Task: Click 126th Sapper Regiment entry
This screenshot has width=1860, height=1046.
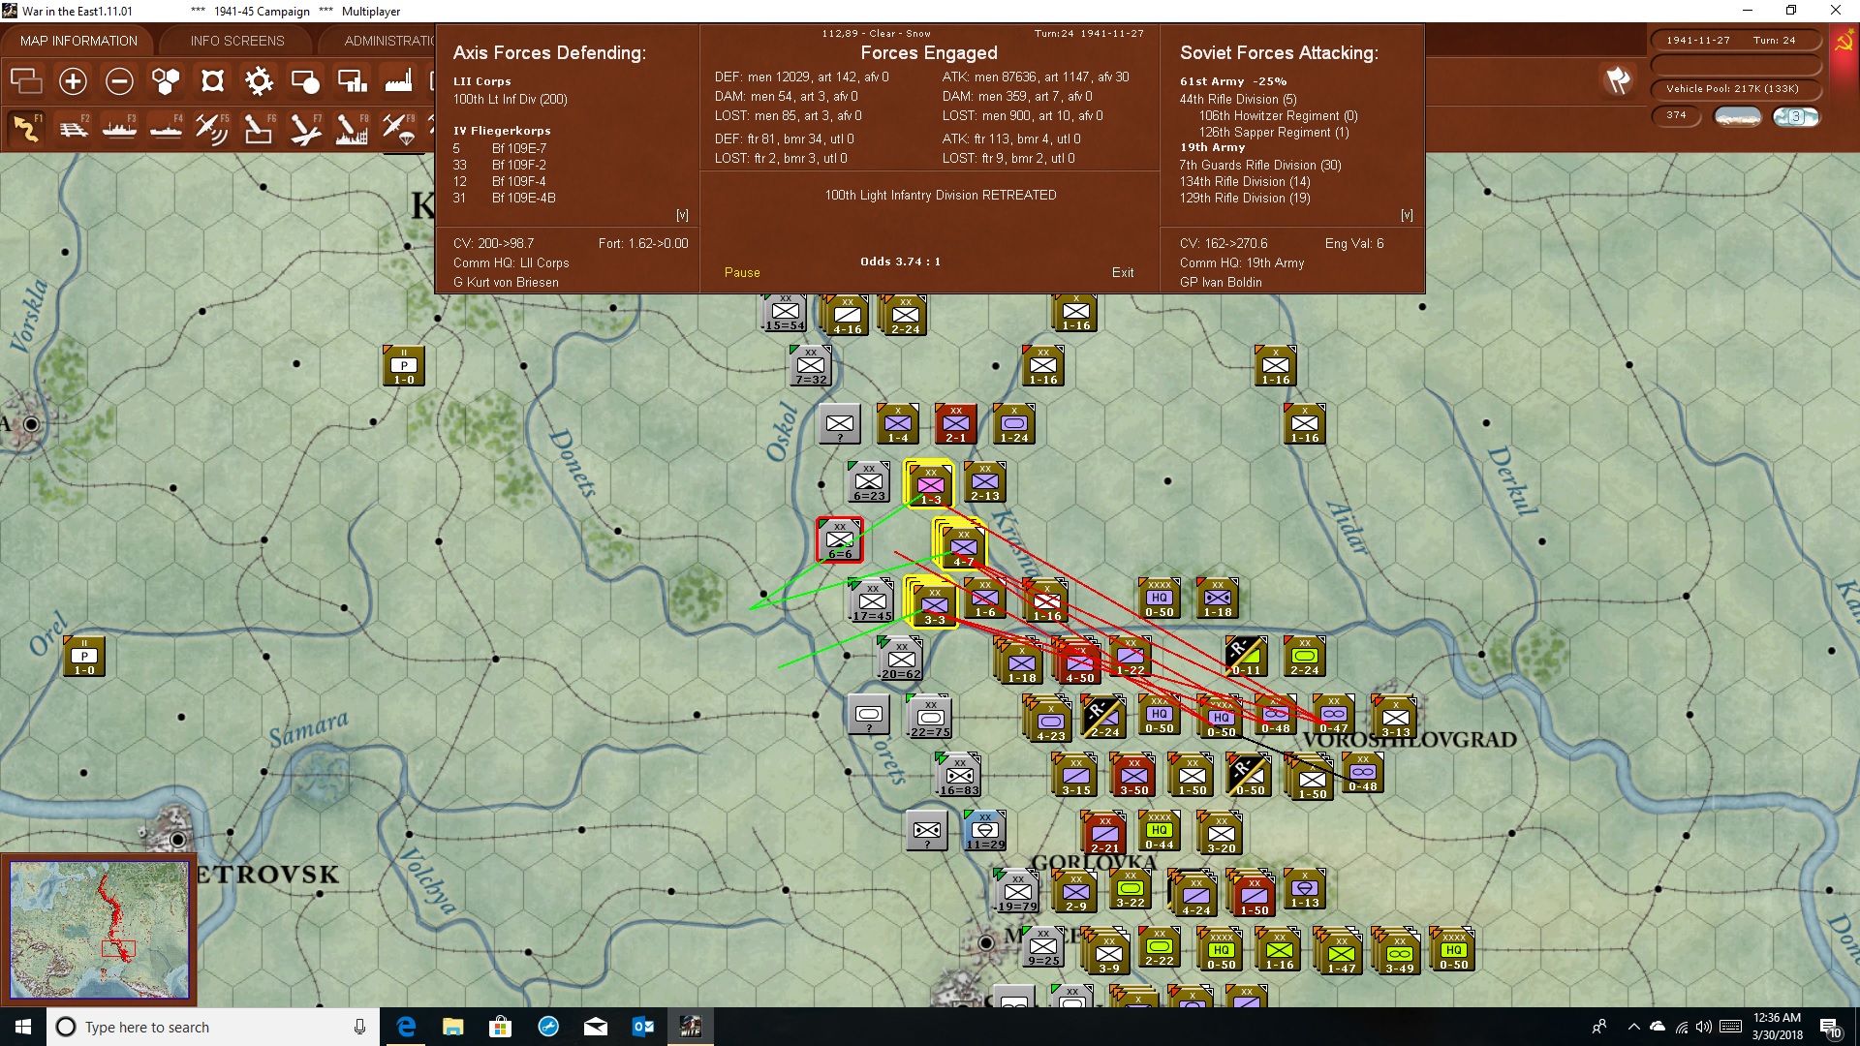Action: pyautogui.click(x=1274, y=133)
